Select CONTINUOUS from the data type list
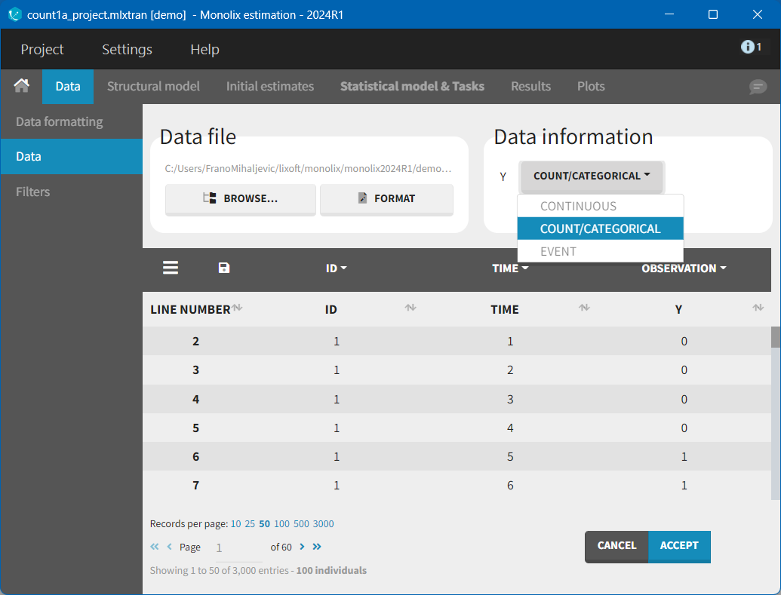781x595 pixels. pyautogui.click(x=578, y=206)
